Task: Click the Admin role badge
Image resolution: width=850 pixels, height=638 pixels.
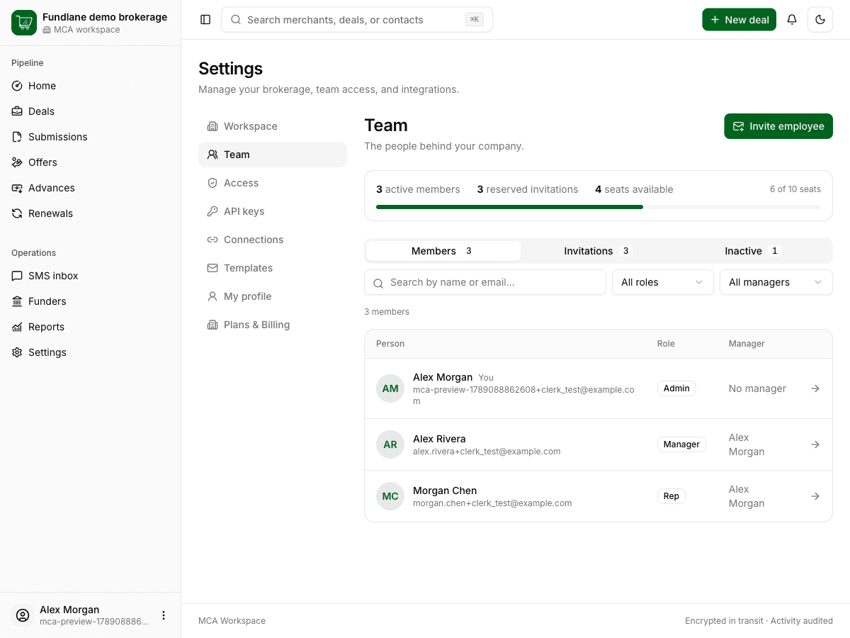Action: pos(676,388)
